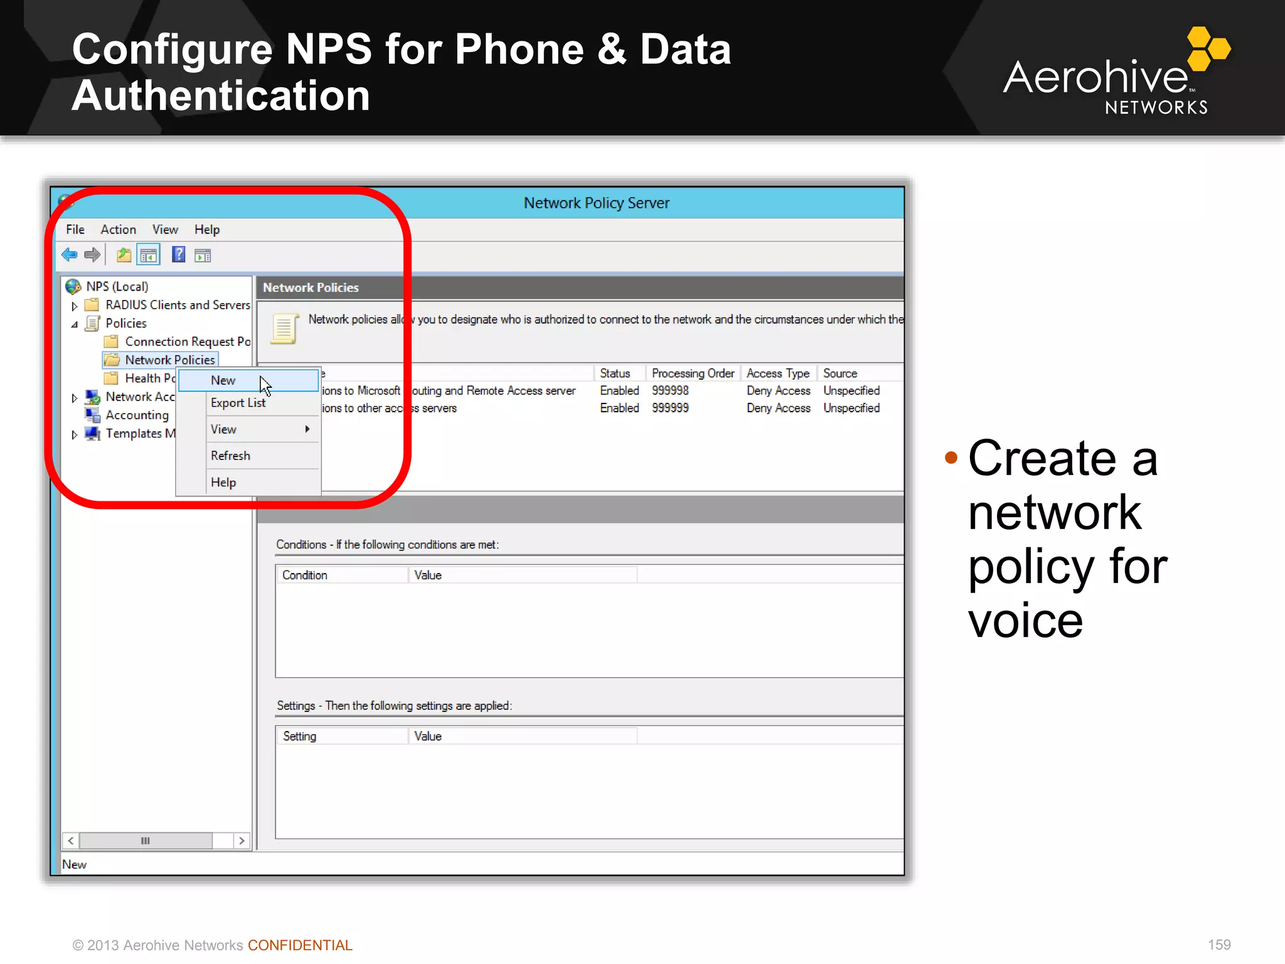This screenshot has height=964, width=1285.
Task: Sort by the Access Type column header
Action: [779, 373]
